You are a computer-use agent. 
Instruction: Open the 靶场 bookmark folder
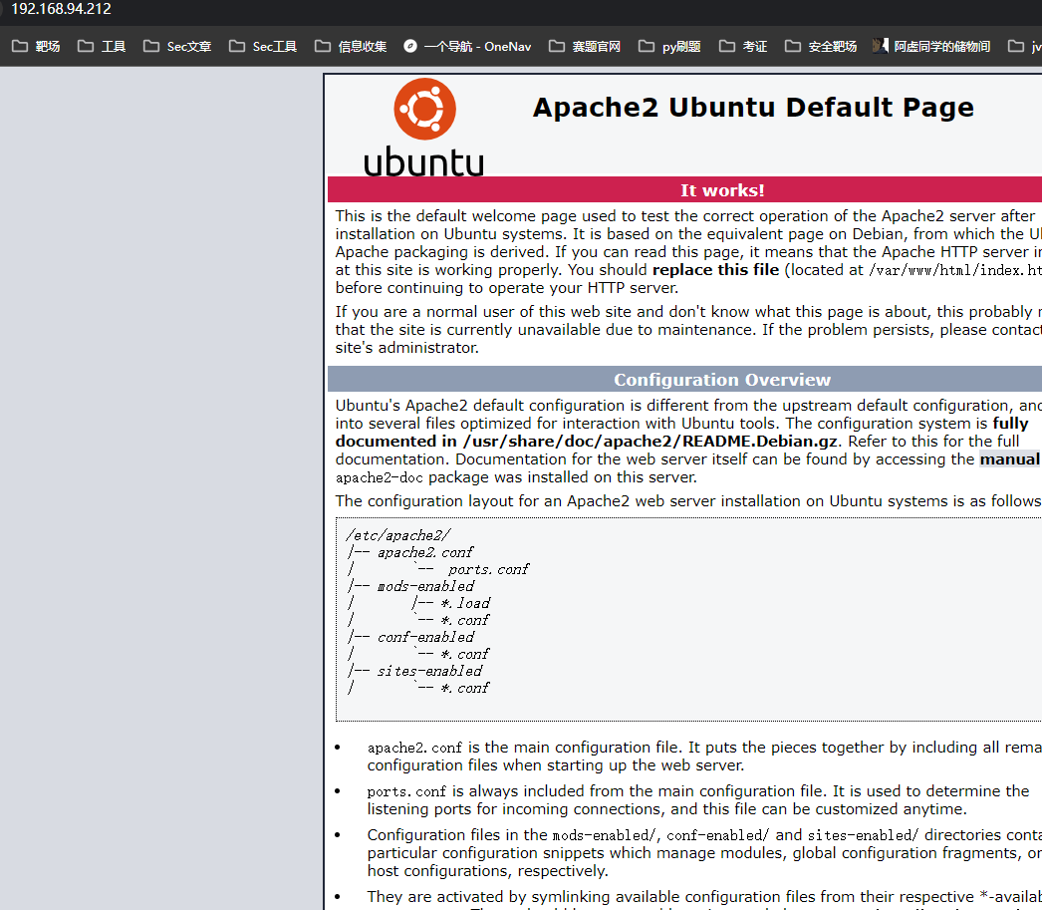[x=37, y=46]
